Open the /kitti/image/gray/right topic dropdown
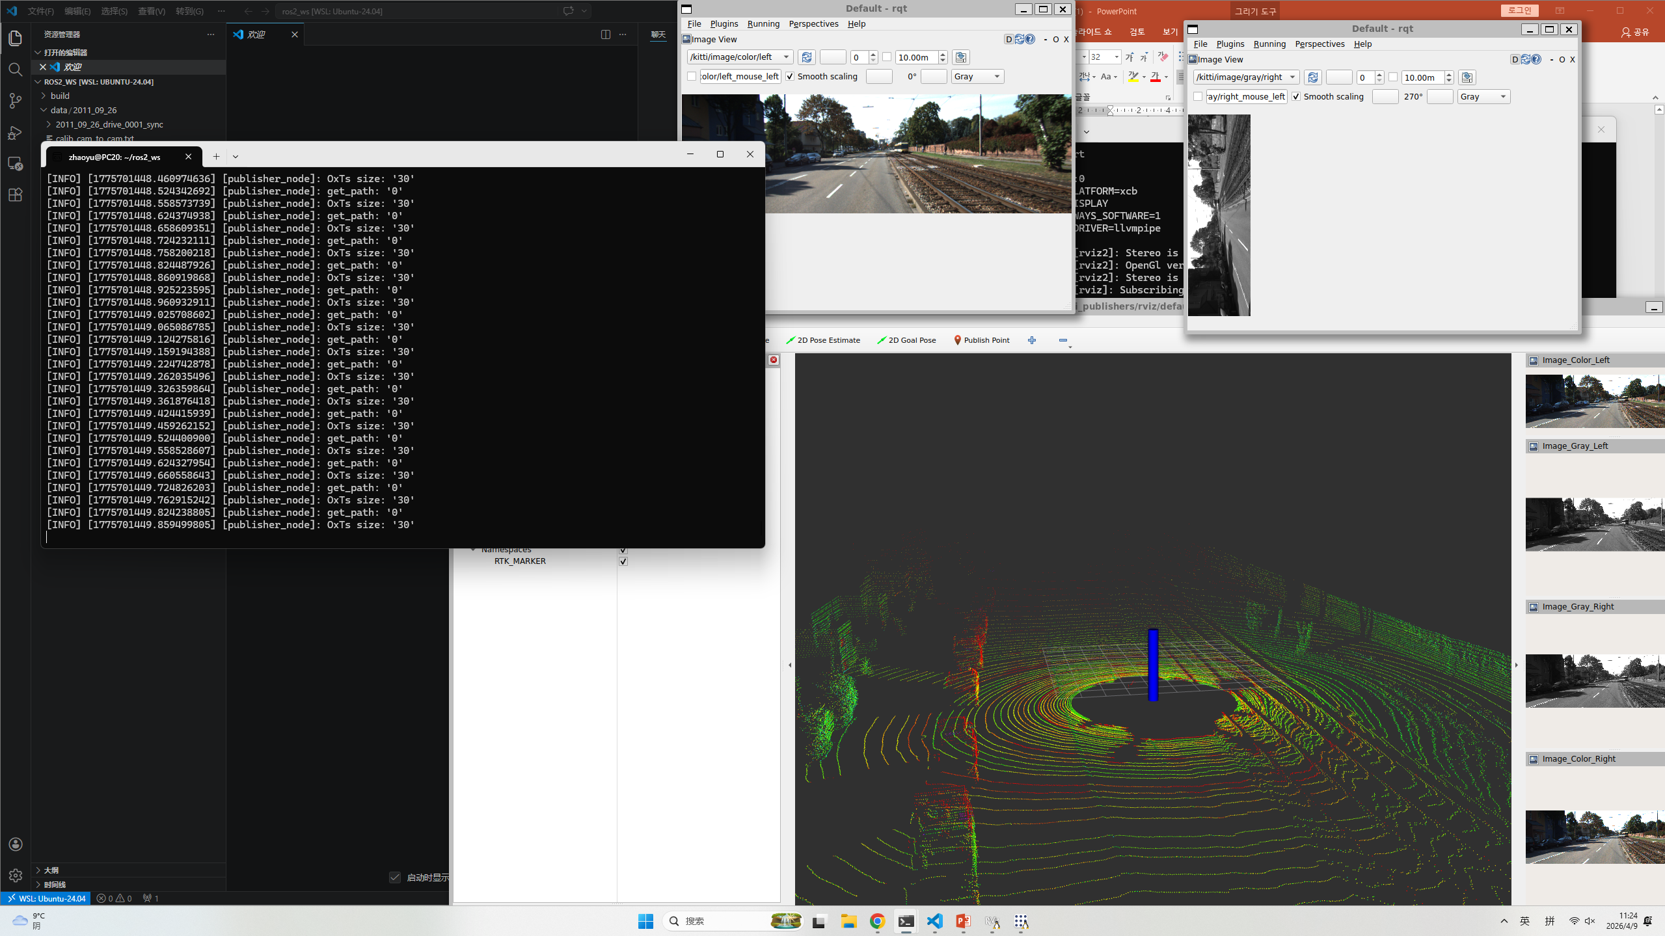 pos(1247,77)
